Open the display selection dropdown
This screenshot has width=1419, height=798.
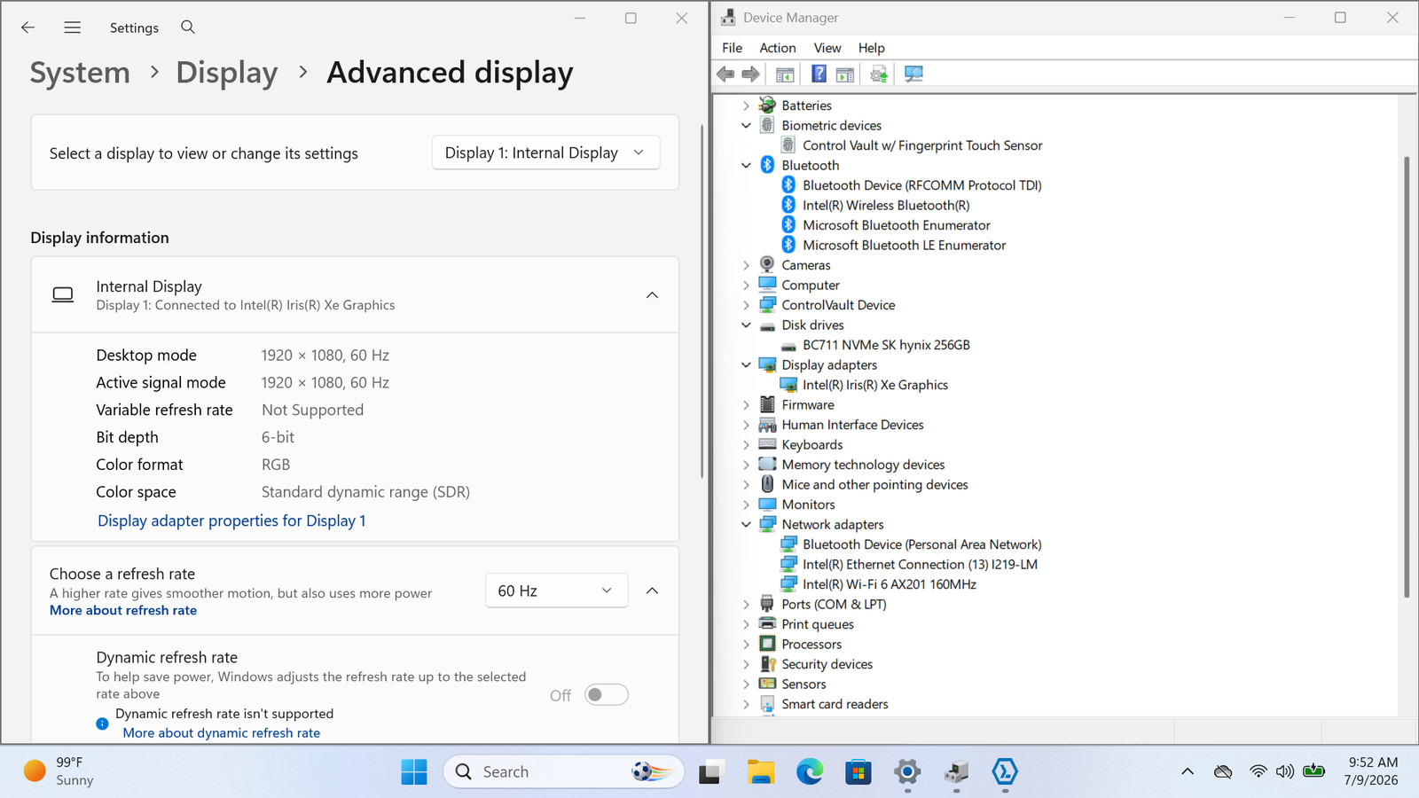(545, 153)
